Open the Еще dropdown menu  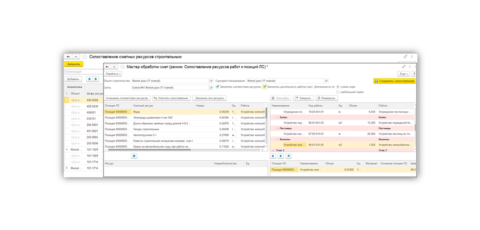click(403, 73)
